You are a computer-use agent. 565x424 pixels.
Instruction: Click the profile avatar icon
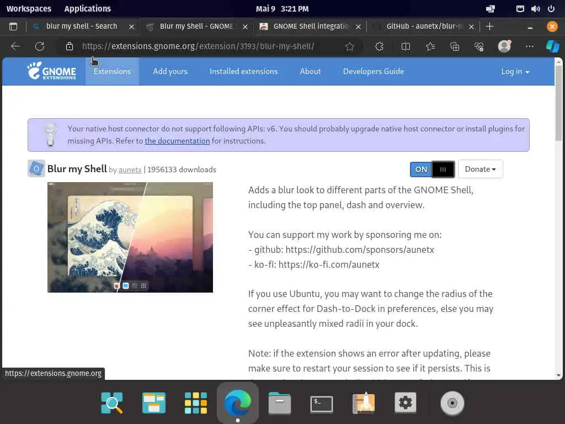tap(504, 46)
